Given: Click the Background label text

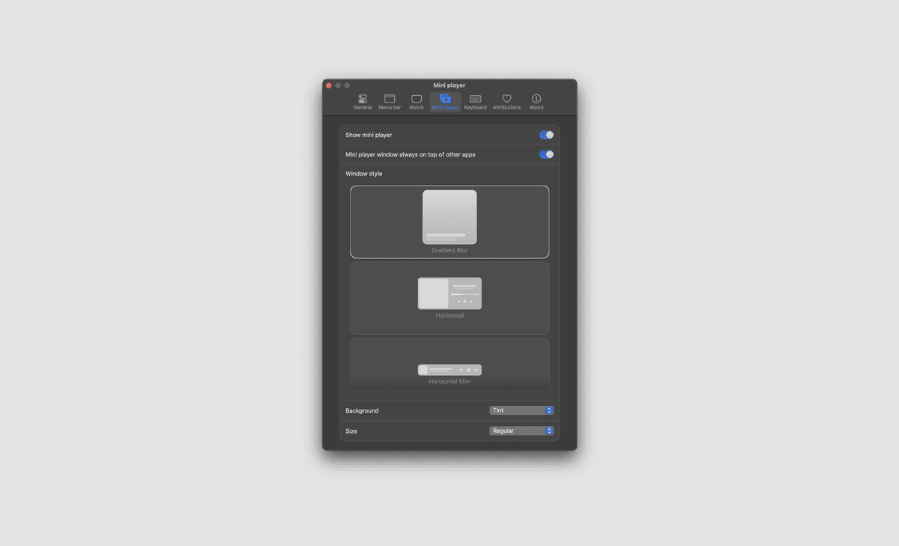Looking at the screenshot, I should tap(362, 410).
